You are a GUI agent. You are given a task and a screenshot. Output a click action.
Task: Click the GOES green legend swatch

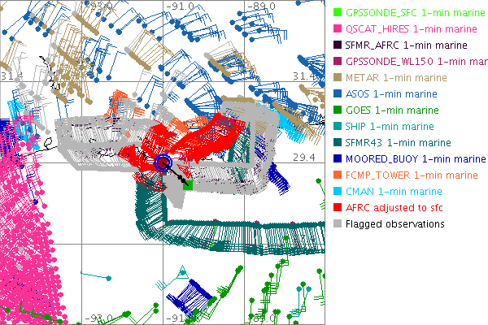(x=338, y=110)
